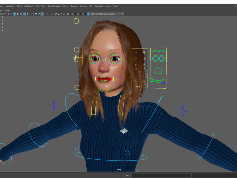237x178 pixels.
Task: Click the command line input field
Action: [x=161, y=175]
